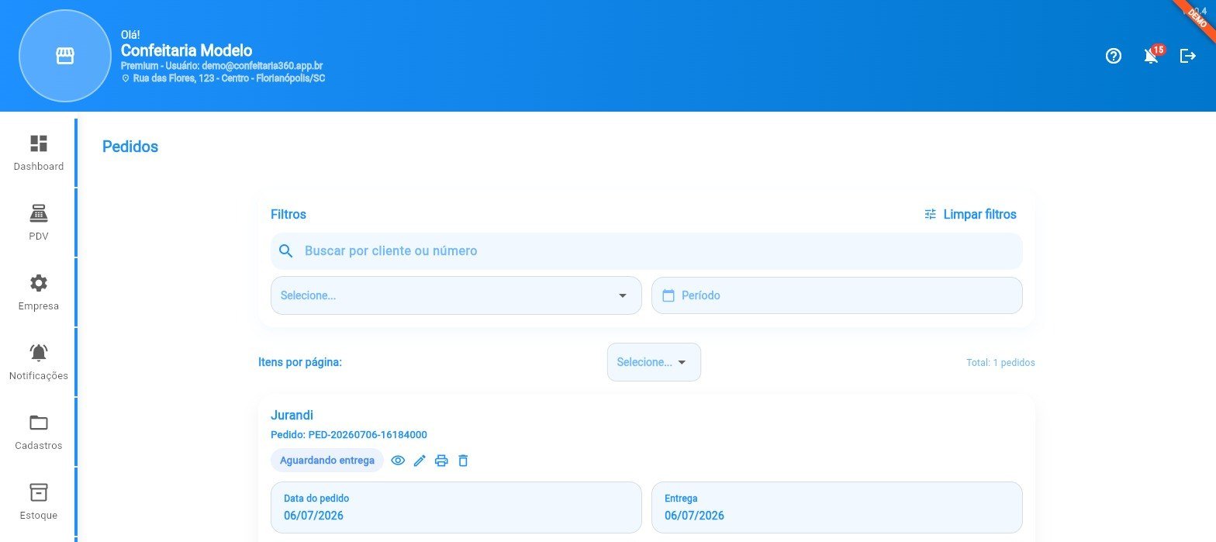The width and height of the screenshot is (1216, 542).
Task: Open Estoque in the sidebar
Action: coord(39,502)
